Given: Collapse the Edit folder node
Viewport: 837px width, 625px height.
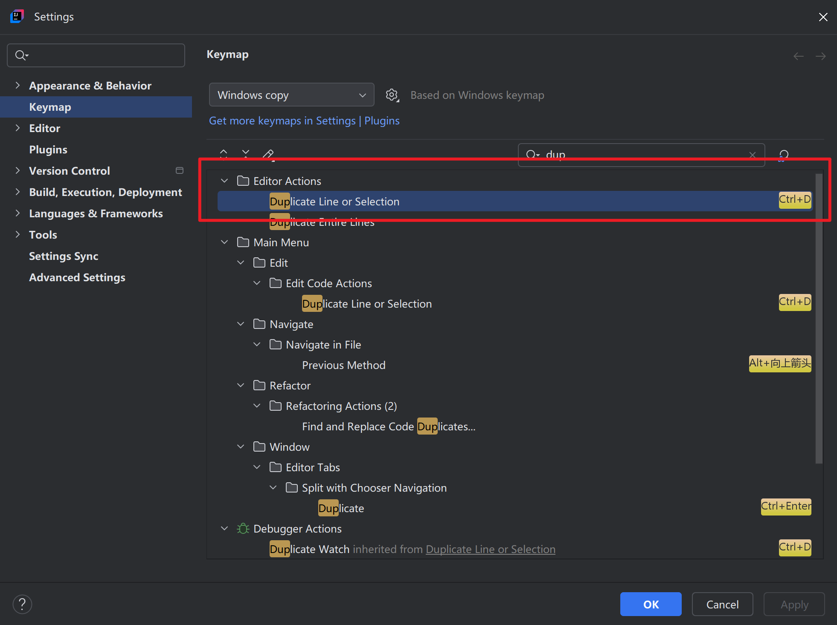Looking at the screenshot, I should [241, 263].
